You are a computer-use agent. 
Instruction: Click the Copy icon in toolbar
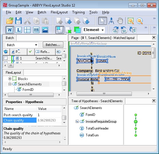36,21
